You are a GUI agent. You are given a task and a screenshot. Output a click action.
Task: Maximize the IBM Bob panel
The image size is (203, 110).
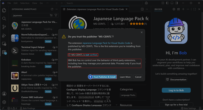point(195,9)
